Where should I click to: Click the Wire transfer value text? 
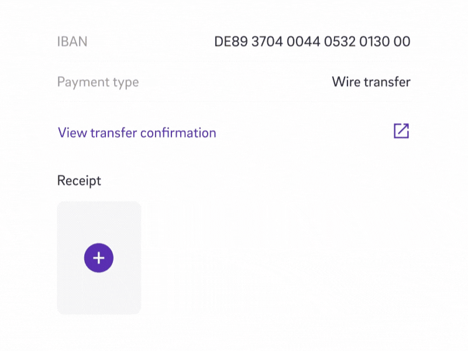371,82
